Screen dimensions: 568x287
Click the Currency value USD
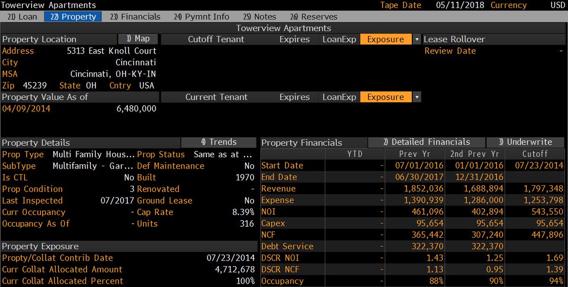point(557,5)
